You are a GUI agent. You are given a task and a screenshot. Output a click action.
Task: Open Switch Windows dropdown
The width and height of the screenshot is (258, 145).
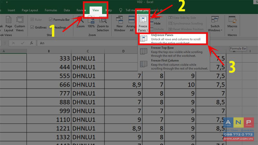tap(215, 24)
